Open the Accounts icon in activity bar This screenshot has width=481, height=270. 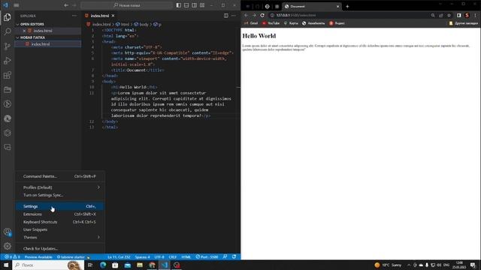click(8, 232)
